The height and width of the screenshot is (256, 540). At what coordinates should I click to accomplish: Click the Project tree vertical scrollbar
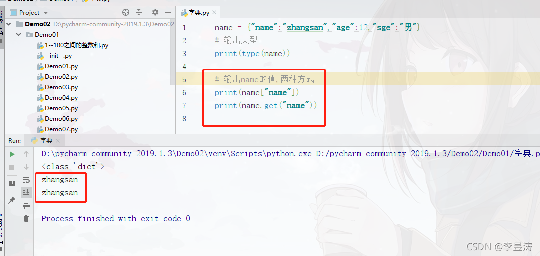(173, 53)
